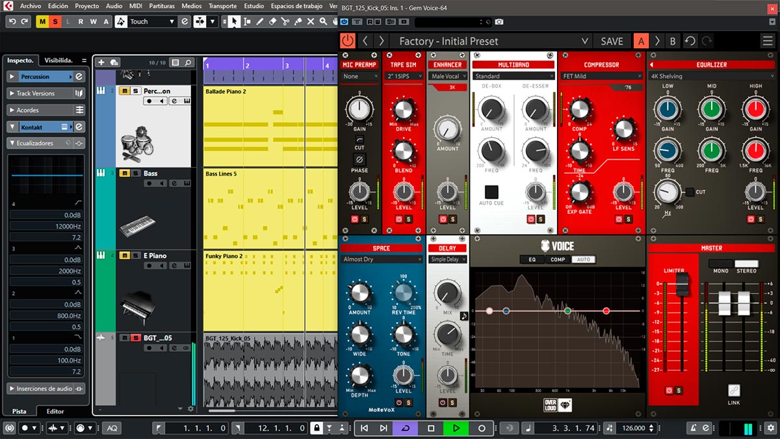This screenshot has width=780, height=439.
Task: Solo the BGT kick track
Action: click(x=136, y=338)
